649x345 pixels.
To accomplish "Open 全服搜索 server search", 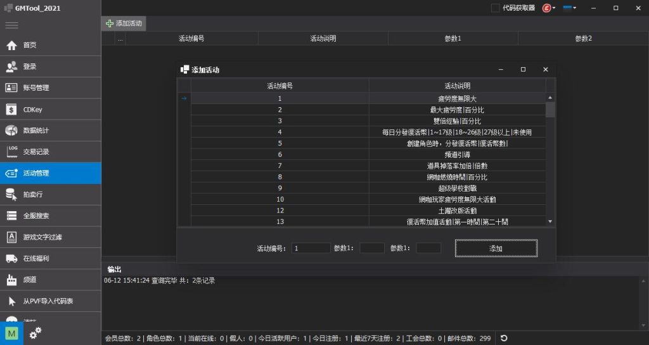I will pyautogui.click(x=51, y=216).
